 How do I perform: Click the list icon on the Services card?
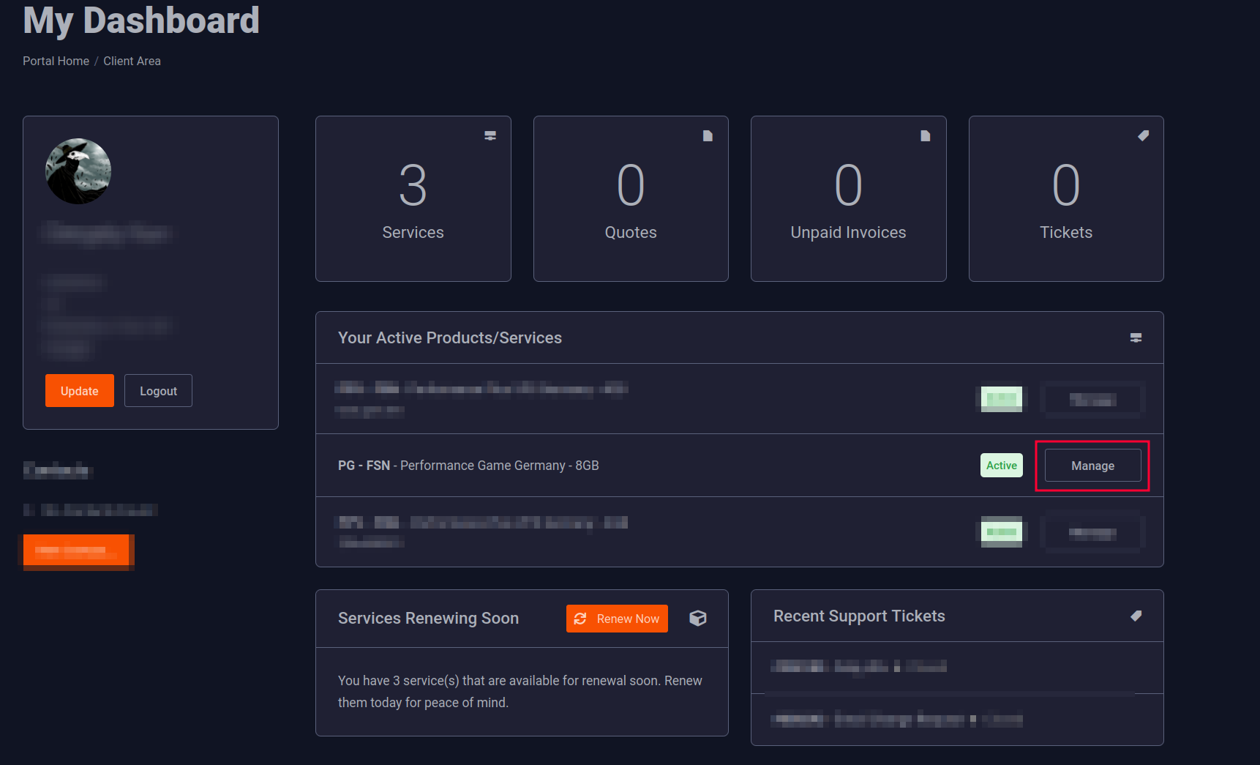[490, 135]
